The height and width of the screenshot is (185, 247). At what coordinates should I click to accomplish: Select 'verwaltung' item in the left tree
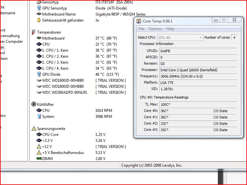click(x=10, y=36)
